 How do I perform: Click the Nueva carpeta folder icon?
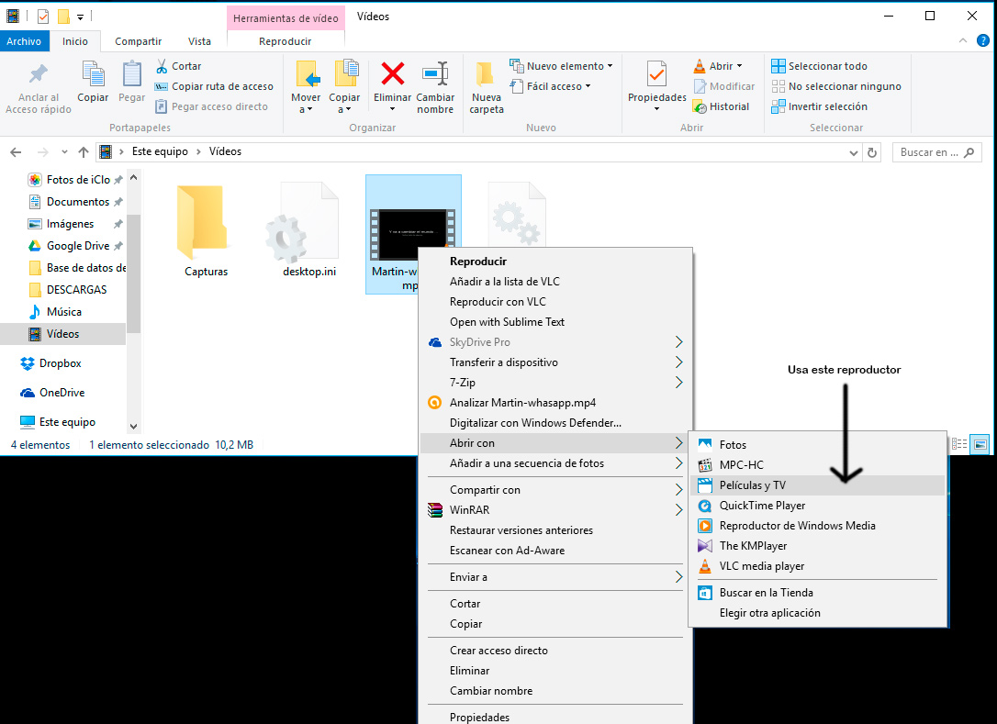click(486, 73)
